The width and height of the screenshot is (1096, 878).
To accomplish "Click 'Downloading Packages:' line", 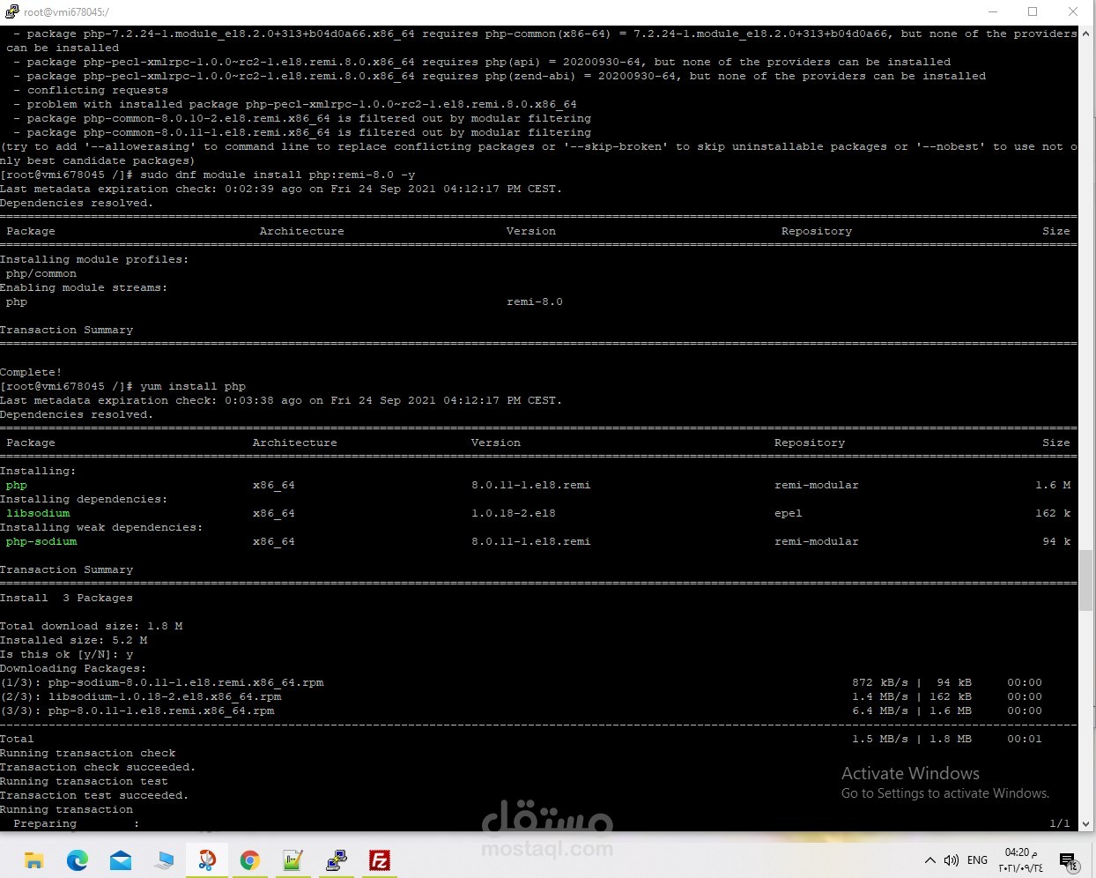I will [74, 668].
